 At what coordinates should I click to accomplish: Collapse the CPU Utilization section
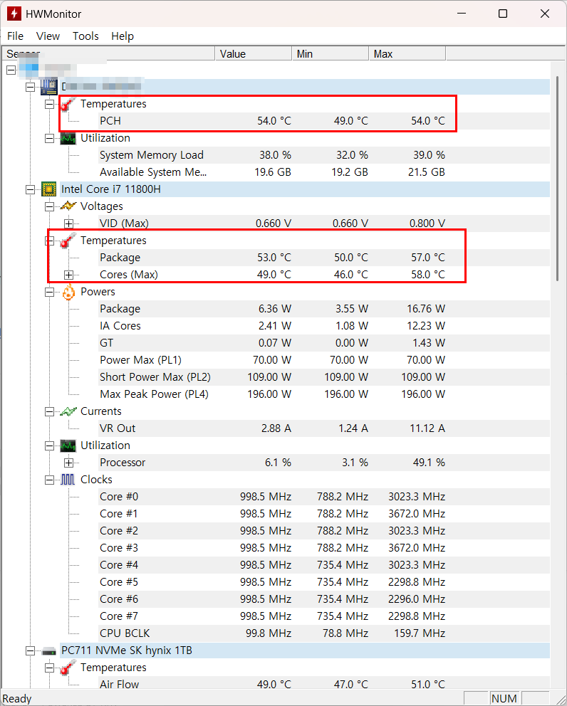click(50, 446)
